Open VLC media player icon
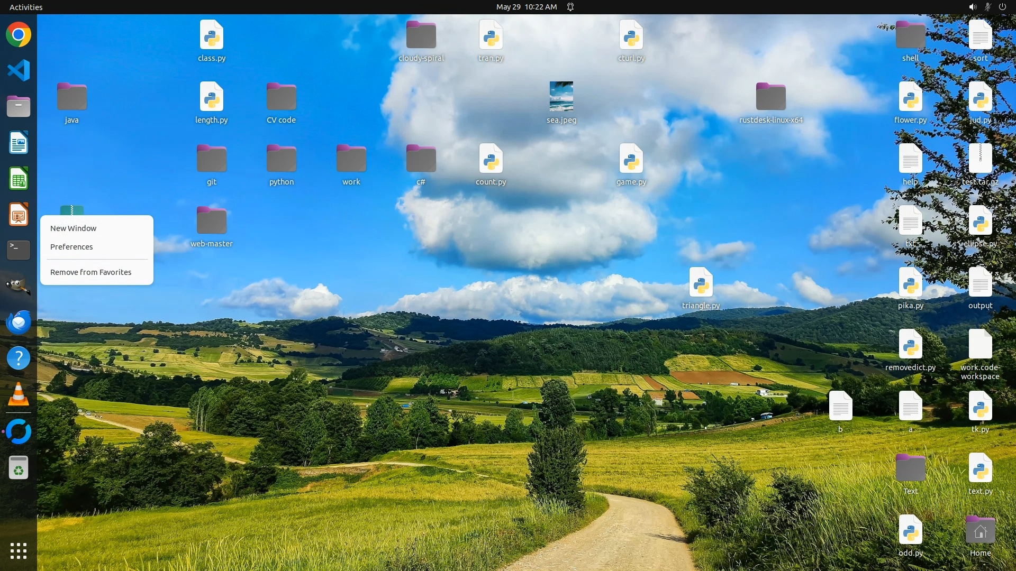Screen dimensions: 1016x571 click(19, 394)
